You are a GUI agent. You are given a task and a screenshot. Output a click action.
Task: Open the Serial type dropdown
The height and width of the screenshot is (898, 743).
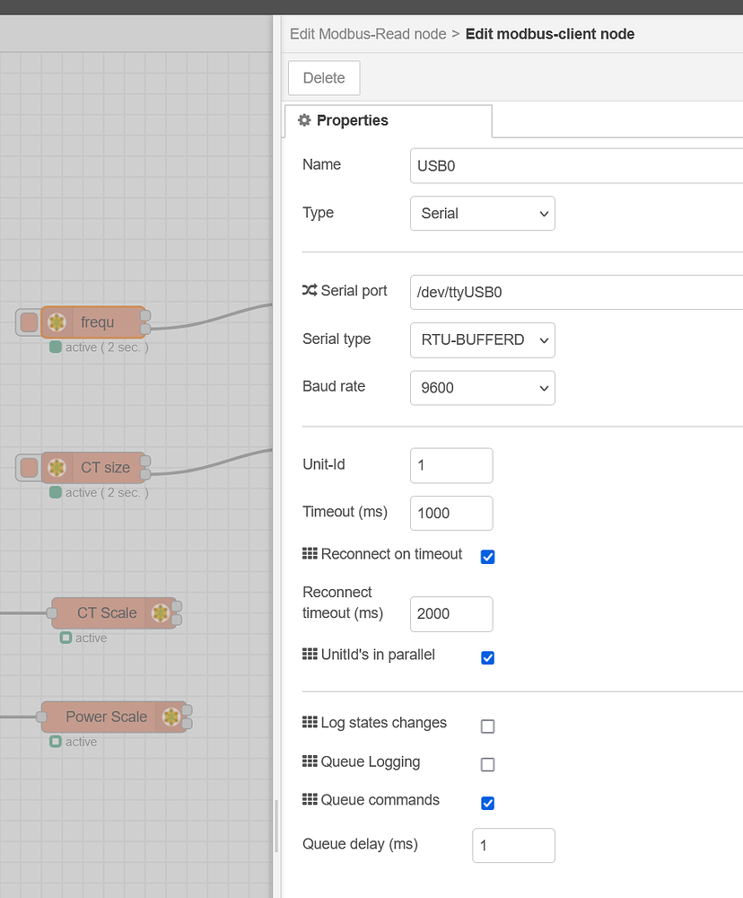[482, 339]
